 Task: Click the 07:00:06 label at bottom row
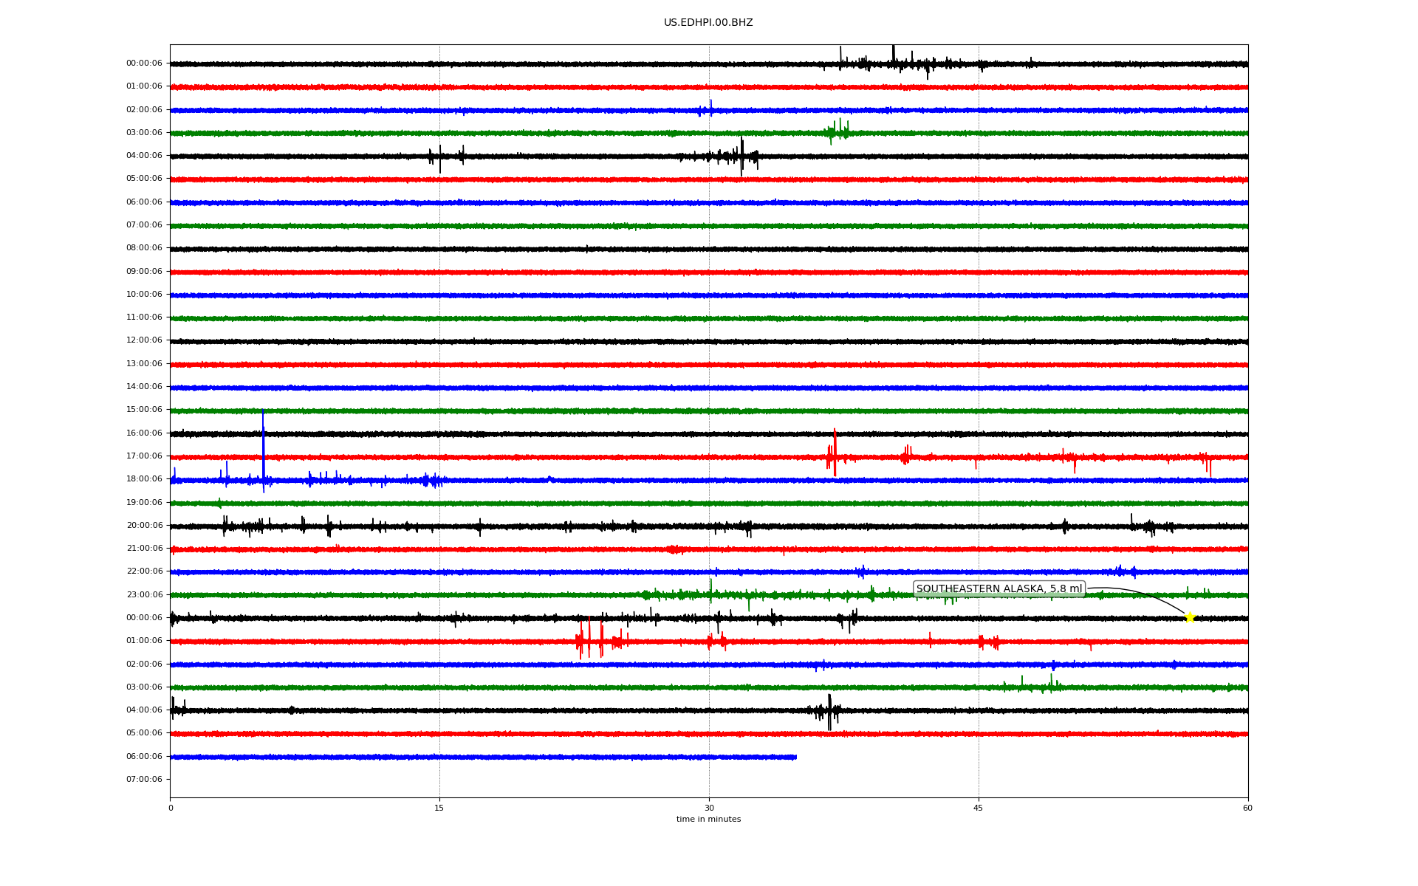tap(144, 780)
